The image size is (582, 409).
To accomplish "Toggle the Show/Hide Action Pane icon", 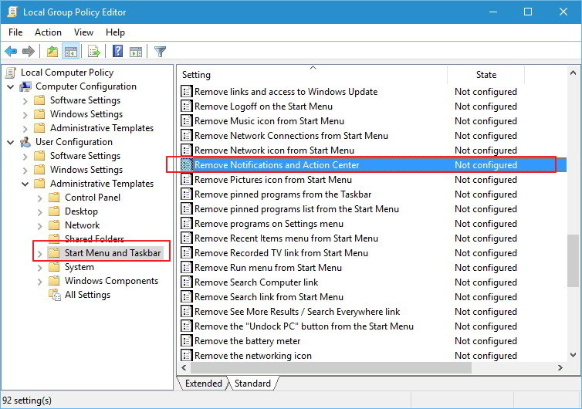I will pyautogui.click(x=136, y=52).
